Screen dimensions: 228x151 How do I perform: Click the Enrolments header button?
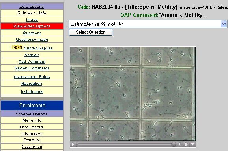click(32, 106)
